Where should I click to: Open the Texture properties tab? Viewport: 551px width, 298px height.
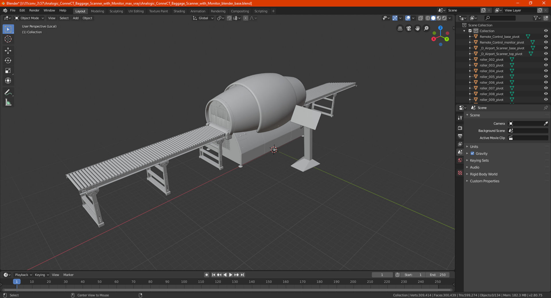[x=460, y=173]
